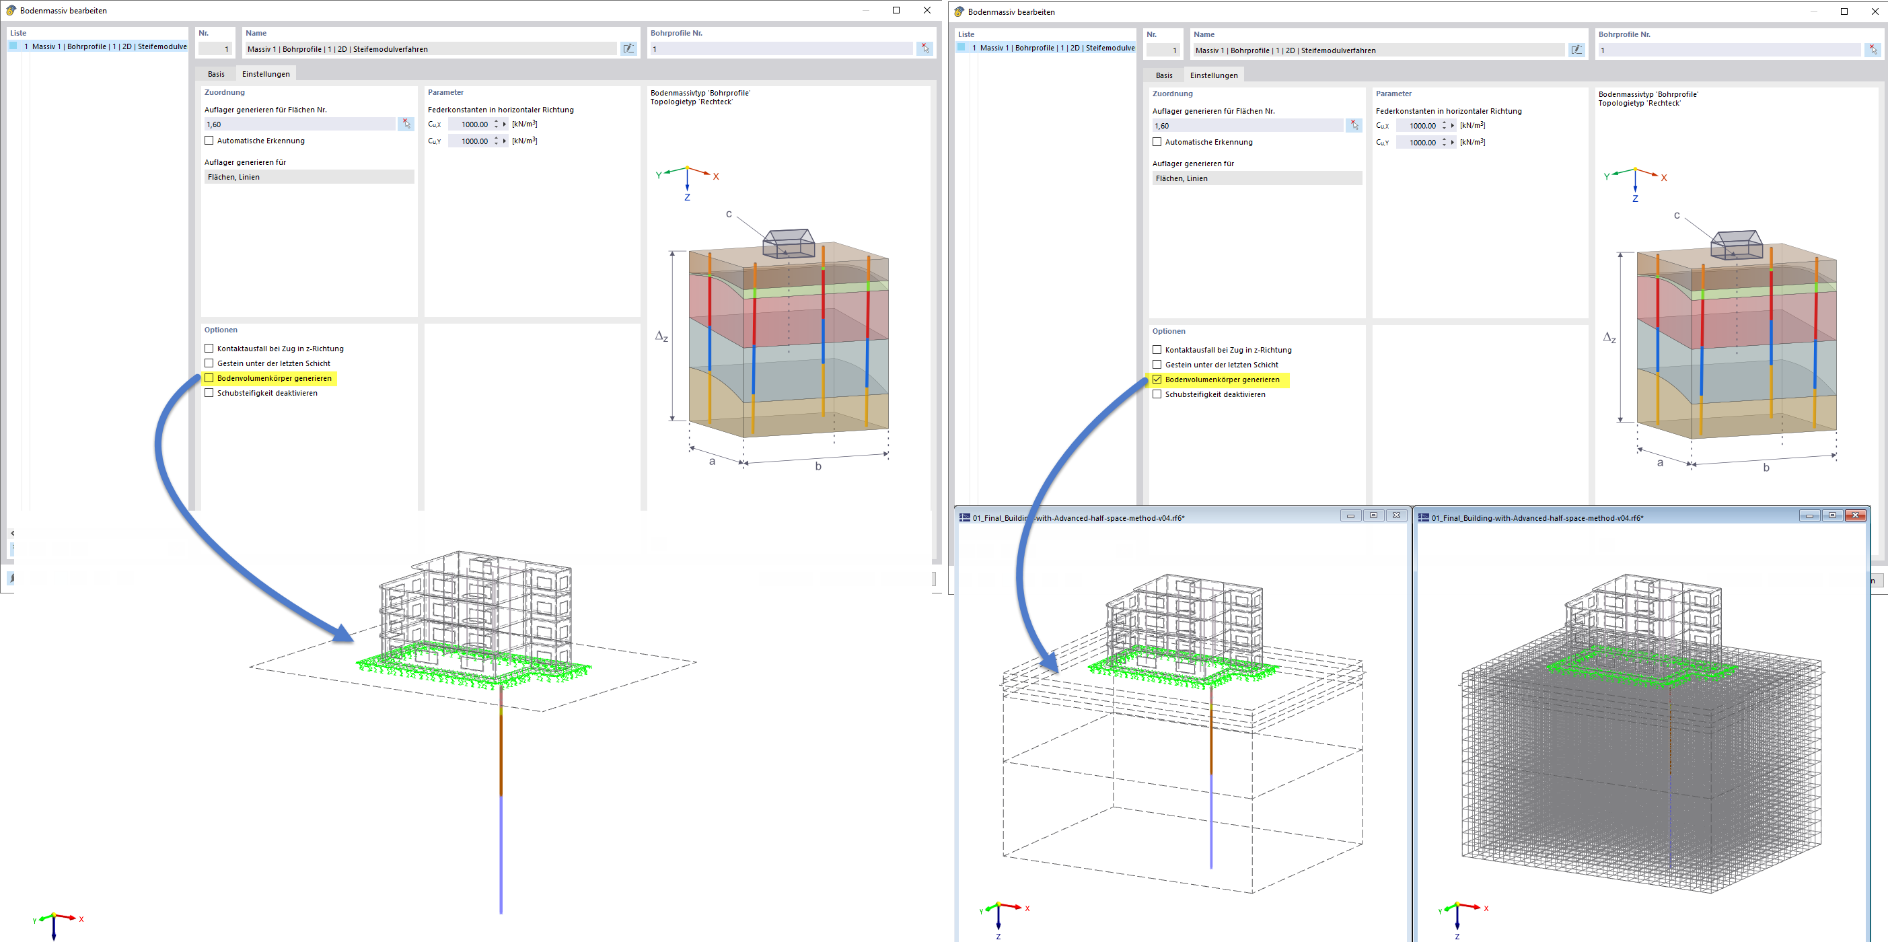1888x942 pixels.
Task: Uncheck the checked Bodenvolumenkörper generieren option
Action: [x=1157, y=379]
